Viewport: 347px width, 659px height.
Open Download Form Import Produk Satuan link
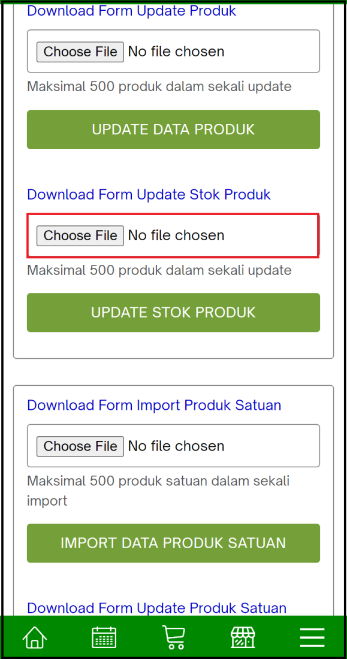point(153,405)
